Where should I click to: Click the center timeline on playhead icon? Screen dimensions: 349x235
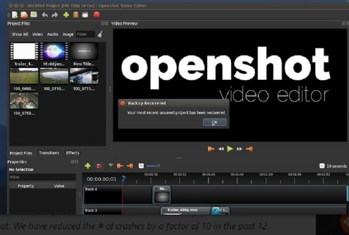click(141, 166)
